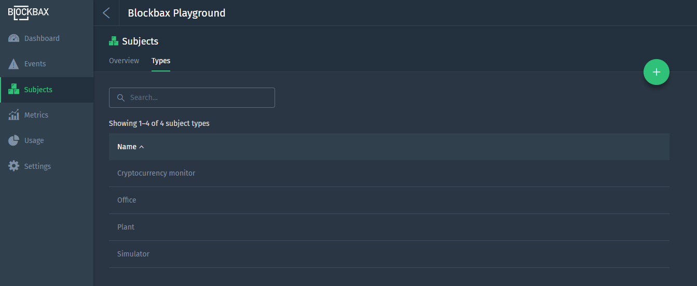The height and width of the screenshot is (286, 697).
Task: Toggle sort order with the Name column arrow
Action: (x=142, y=147)
